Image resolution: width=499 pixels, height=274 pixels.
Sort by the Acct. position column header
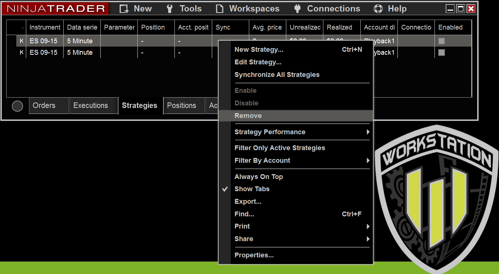193,27
